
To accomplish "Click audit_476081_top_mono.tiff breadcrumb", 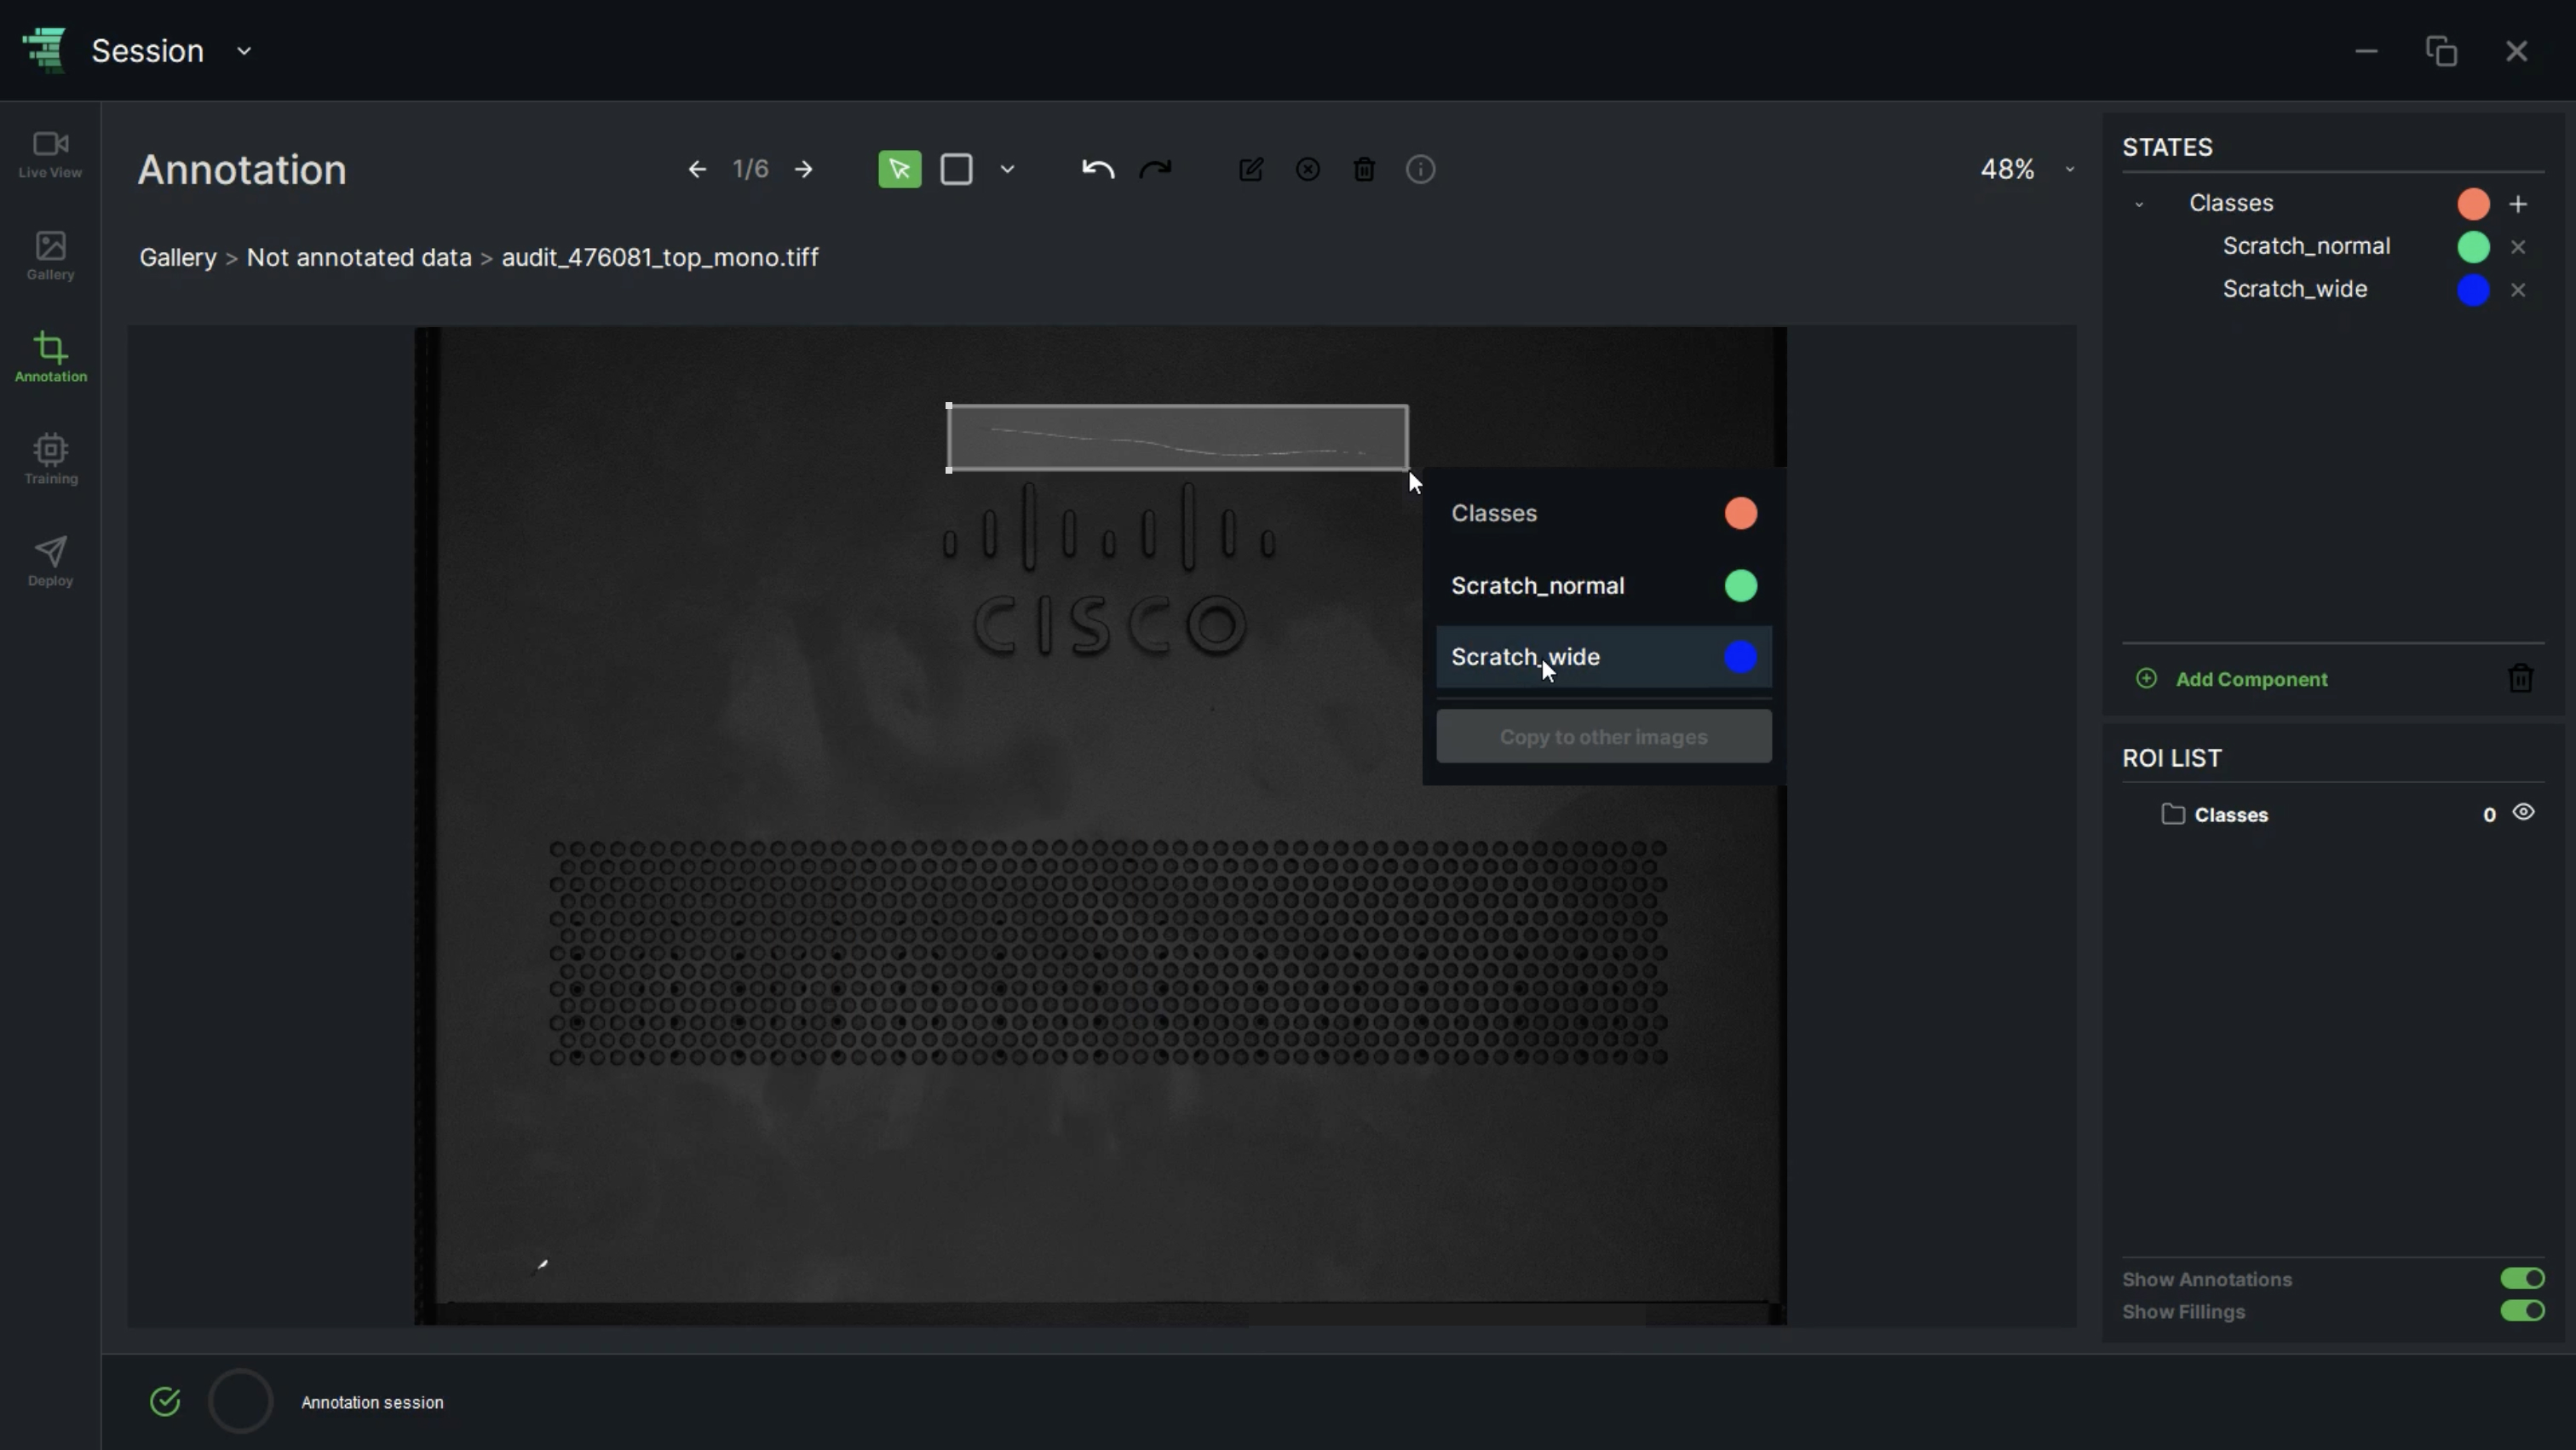I will (x=660, y=258).
